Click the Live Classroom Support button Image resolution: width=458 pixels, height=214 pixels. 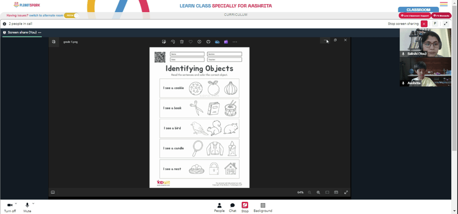click(415, 16)
